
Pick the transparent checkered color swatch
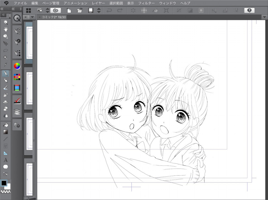pos(6,192)
